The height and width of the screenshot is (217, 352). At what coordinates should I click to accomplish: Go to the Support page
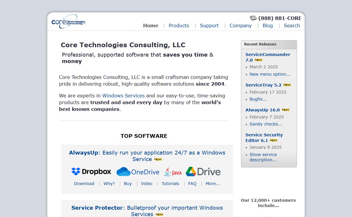coord(209,26)
